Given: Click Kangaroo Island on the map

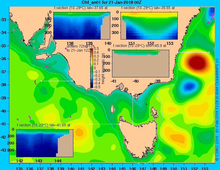Looking at the screenshot, I should pos(43,57).
